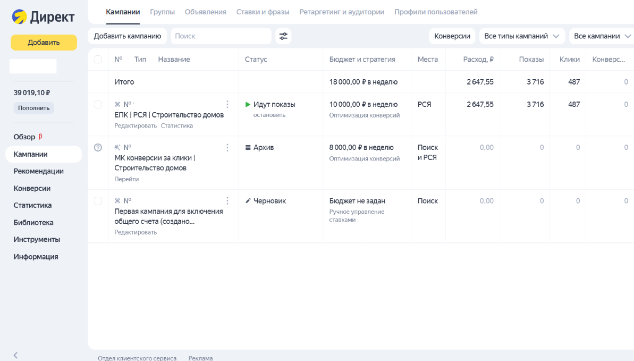634x361 pixels.
Task: Open the Конверсии selector button
Action: pyautogui.click(x=452, y=36)
